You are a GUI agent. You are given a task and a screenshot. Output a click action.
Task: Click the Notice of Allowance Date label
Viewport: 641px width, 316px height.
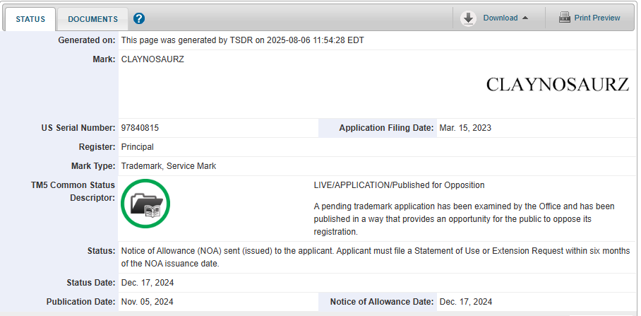(x=382, y=302)
